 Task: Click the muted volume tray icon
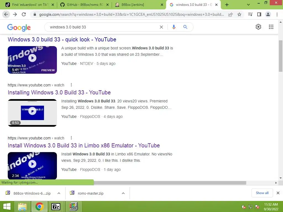pos(244,207)
